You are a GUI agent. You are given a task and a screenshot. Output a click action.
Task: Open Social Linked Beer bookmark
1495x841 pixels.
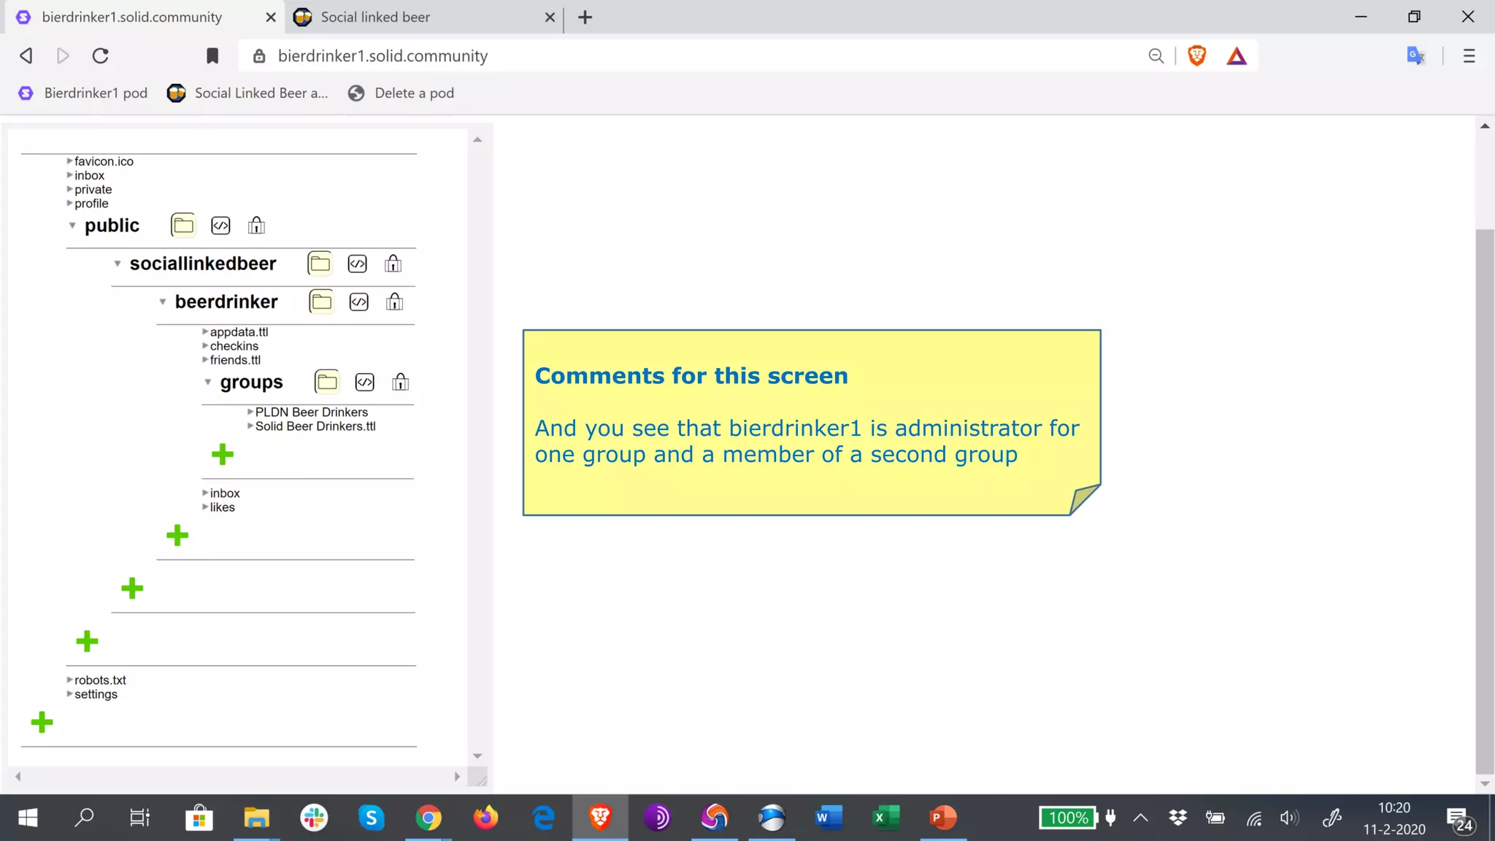[247, 93]
